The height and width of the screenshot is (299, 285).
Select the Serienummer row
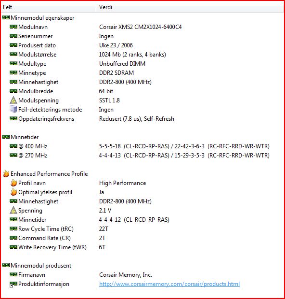point(142,36)
